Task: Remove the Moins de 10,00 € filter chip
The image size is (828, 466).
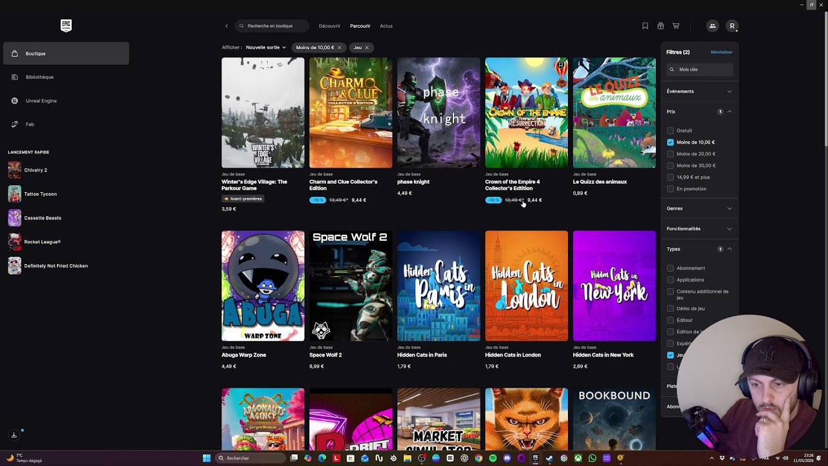Action: point(339,47)
